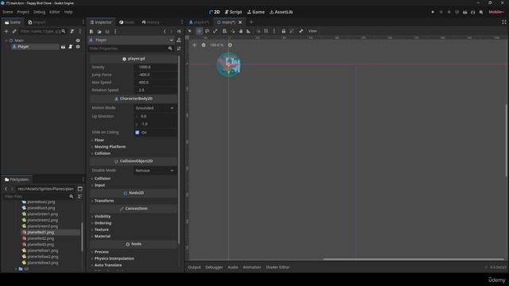Open the Player scene in editor icon
The height and width of the screenshot is (286, 509).
coord(63,47)
